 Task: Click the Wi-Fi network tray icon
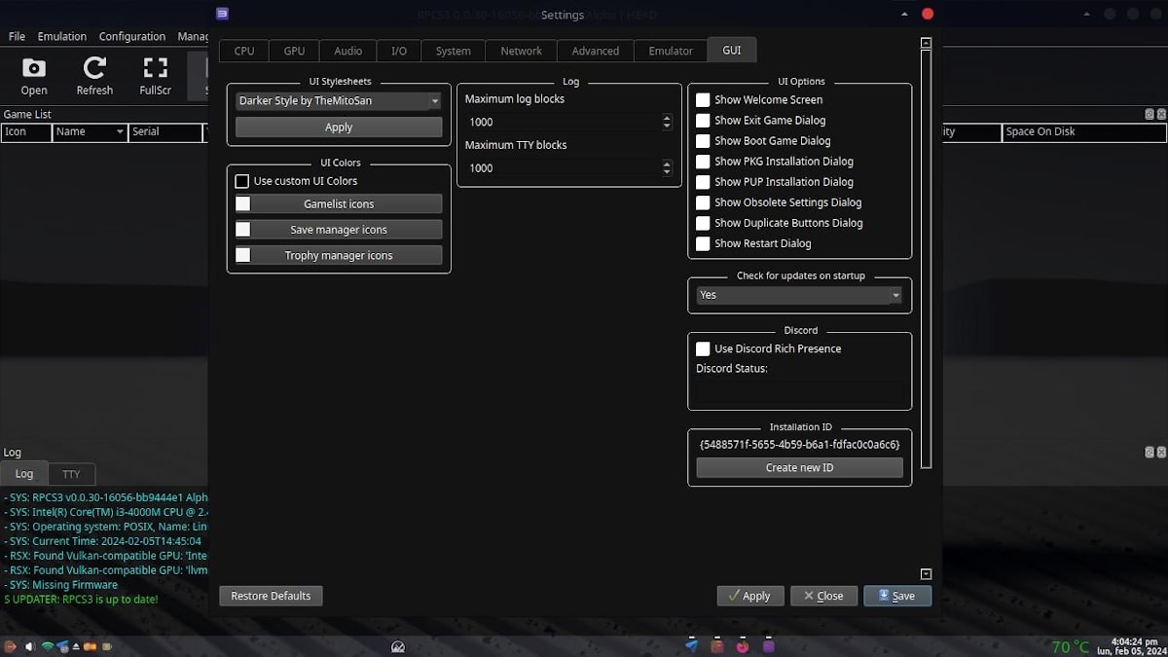[x=47, y=646]
